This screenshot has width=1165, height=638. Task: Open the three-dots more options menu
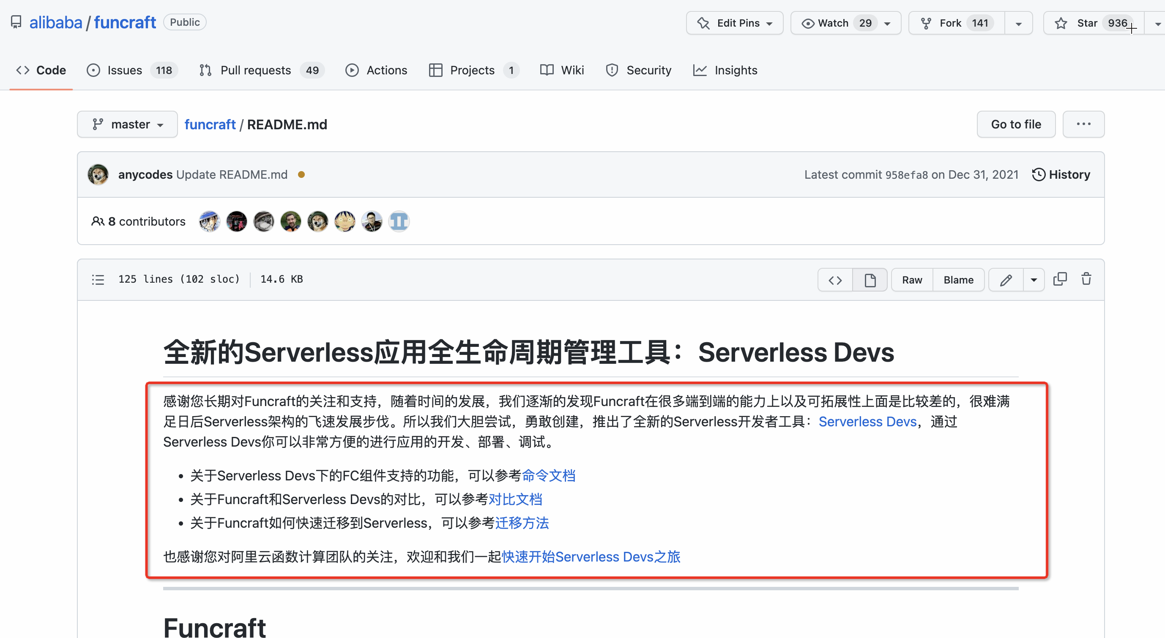click(x=1083, y=124)
